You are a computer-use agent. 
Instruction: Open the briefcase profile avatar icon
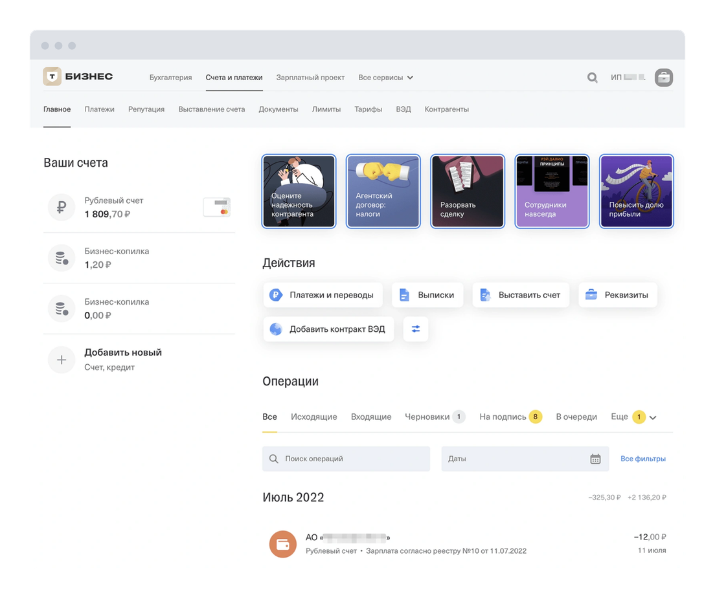pyautogui.click(x=664, y=78)
